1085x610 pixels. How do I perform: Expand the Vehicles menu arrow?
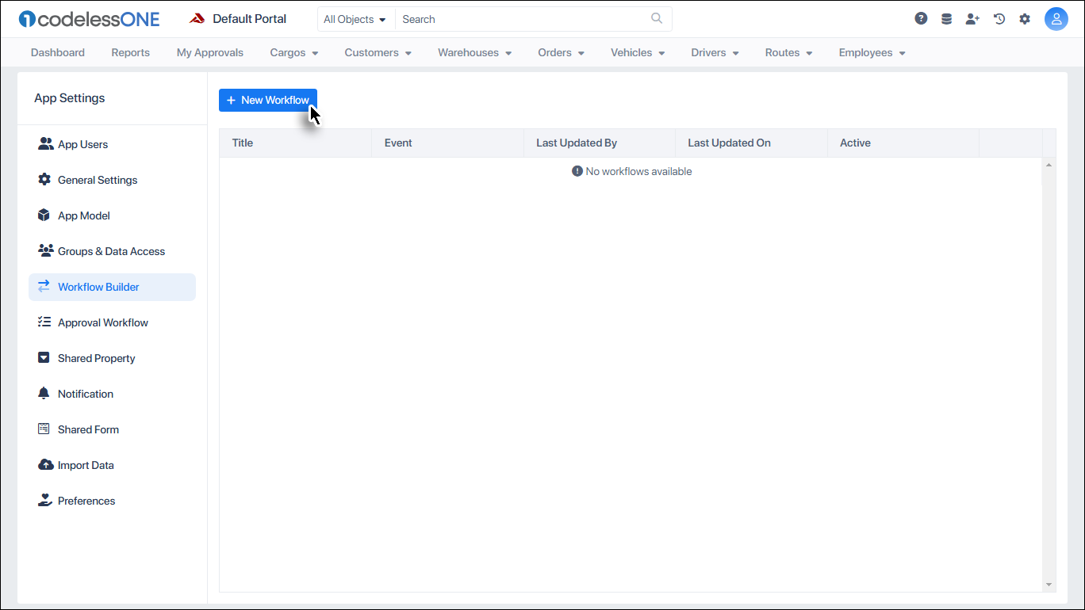(x=661, y=53)
